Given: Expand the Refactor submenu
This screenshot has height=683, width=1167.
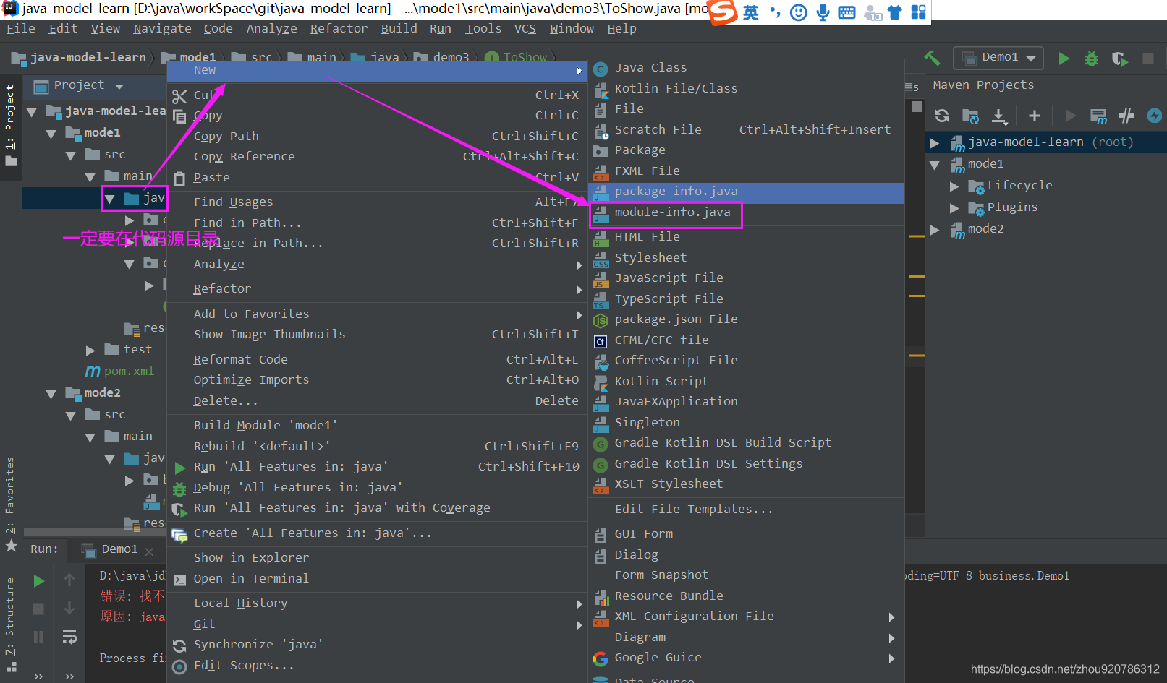Looking at the screenshot, I should (x=376, y=288).
